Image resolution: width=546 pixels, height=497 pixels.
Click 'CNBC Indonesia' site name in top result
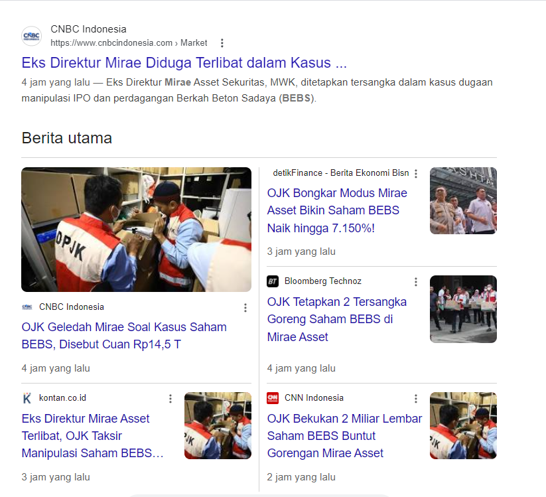88,29
